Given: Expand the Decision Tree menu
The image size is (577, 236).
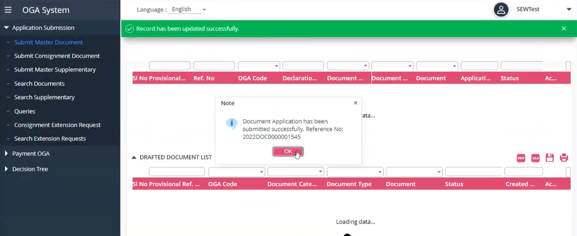Looking at the screenshot, I should click(x=7, y=169).
